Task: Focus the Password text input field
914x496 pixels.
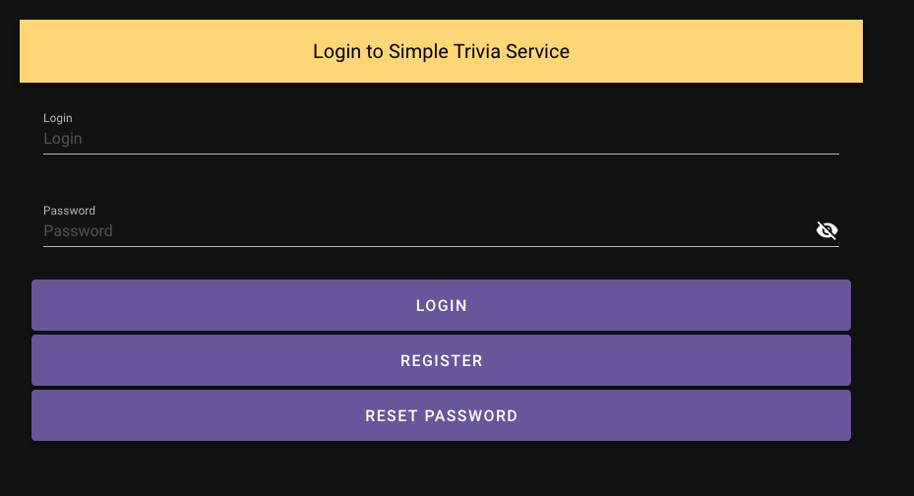Action: 423,231
